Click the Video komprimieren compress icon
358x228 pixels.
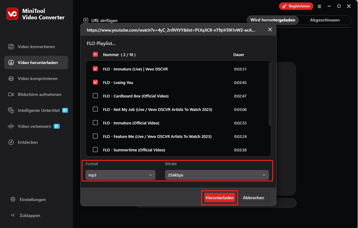click(11, 78)
